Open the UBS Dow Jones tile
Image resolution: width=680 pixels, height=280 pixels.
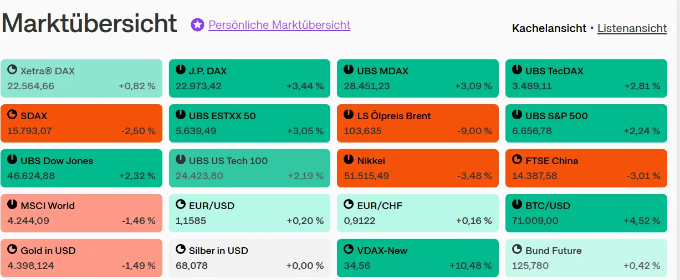click(x=81, y=168)
